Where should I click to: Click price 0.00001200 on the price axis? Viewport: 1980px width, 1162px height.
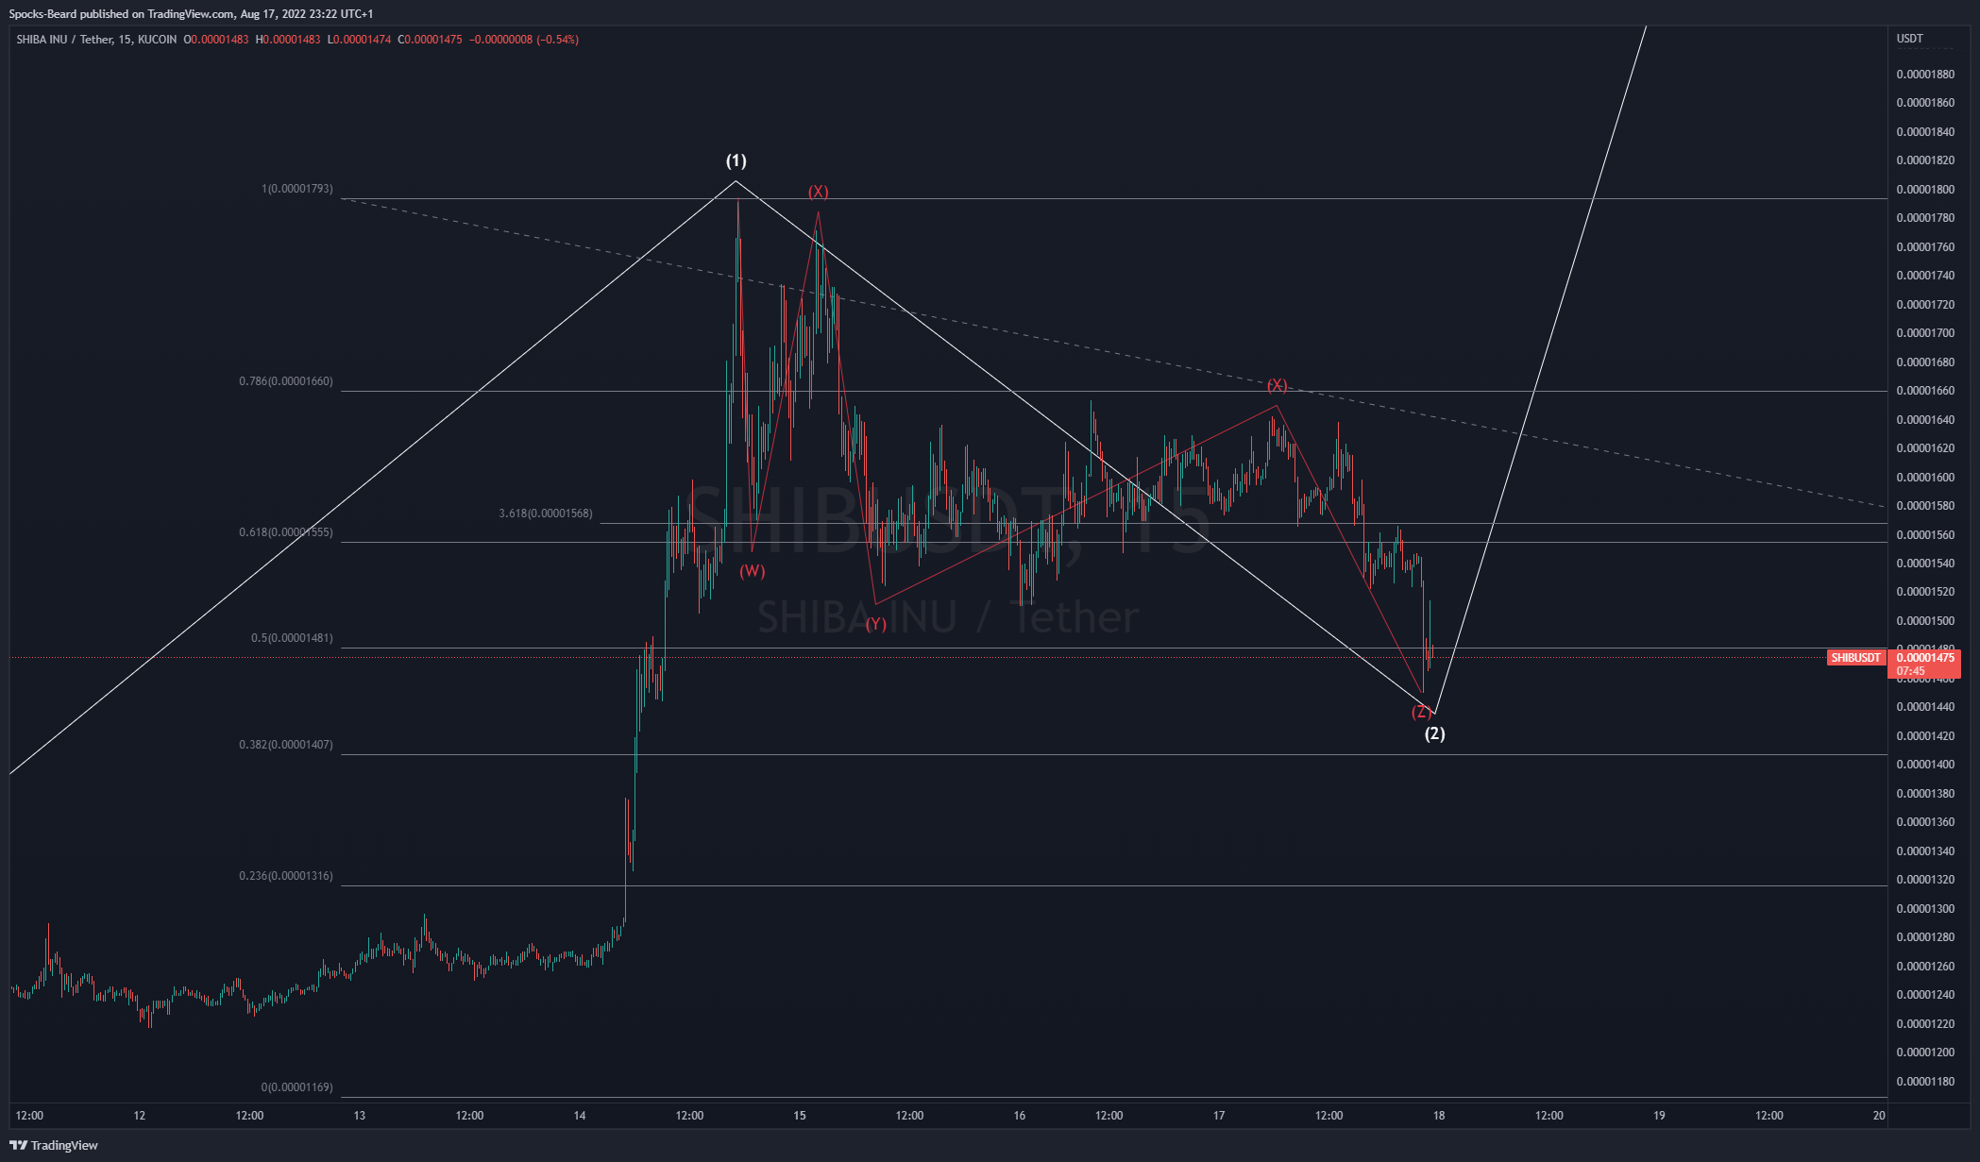coord(1925,1053)
